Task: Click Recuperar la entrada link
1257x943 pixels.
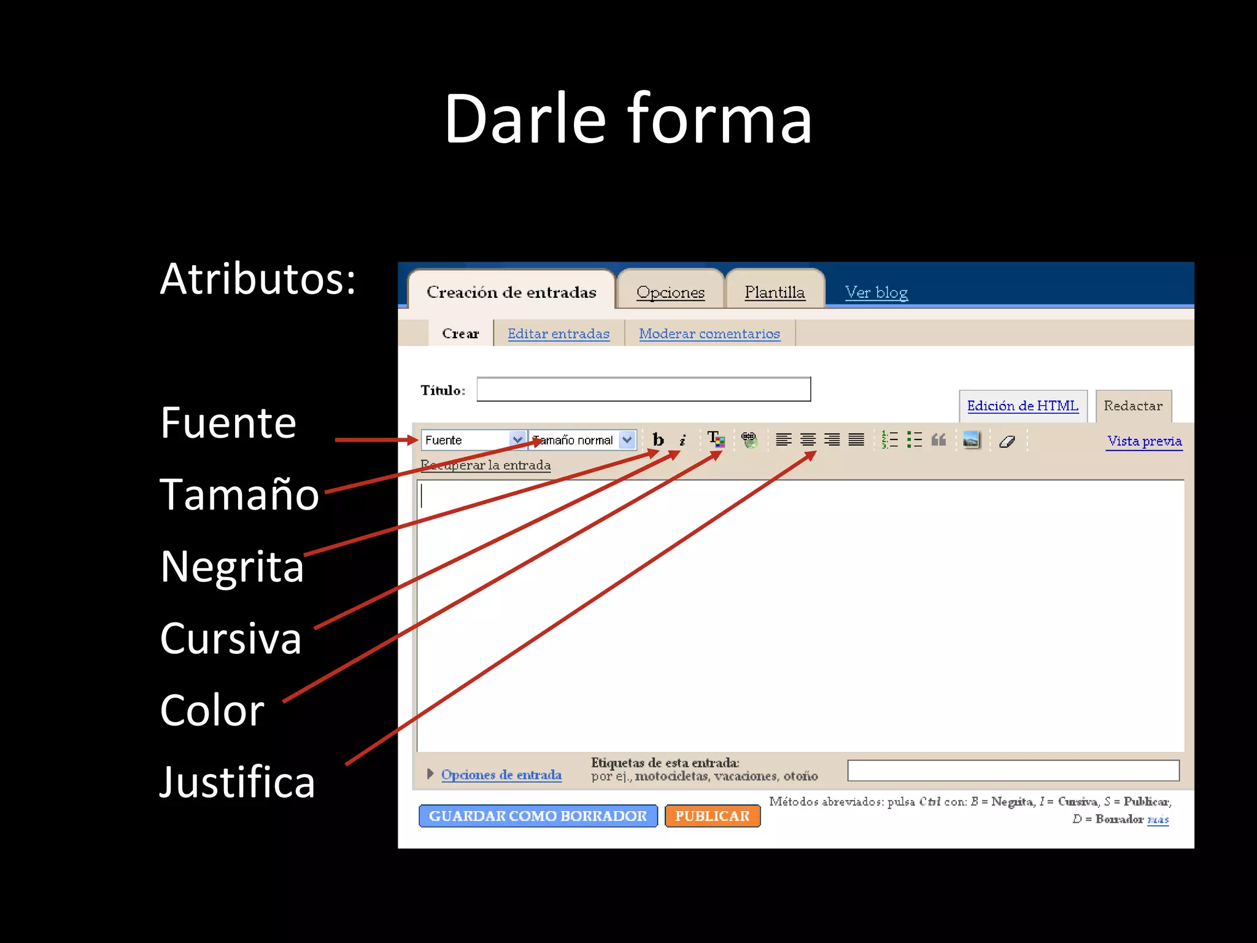Action: (485, 465)
